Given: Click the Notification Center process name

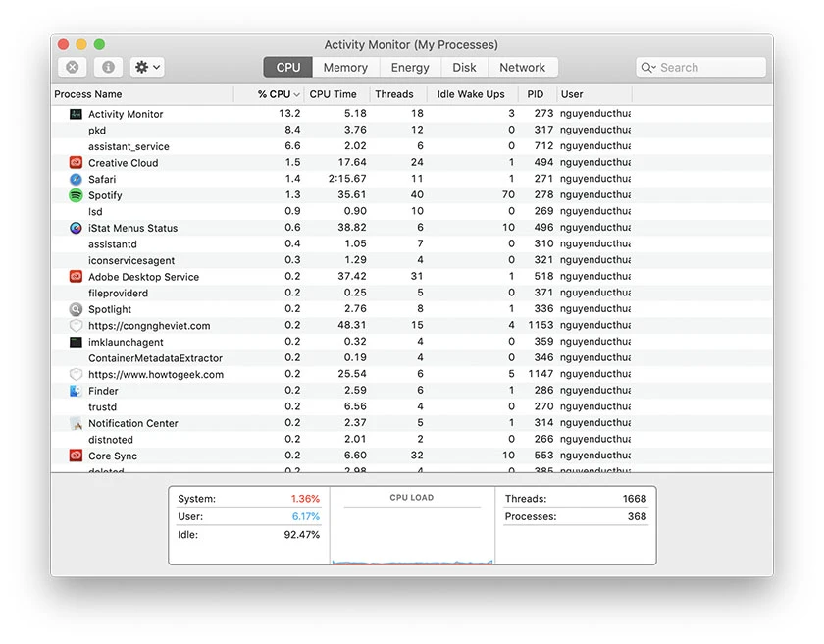Looking at the screenshot, I should (133, 424).
